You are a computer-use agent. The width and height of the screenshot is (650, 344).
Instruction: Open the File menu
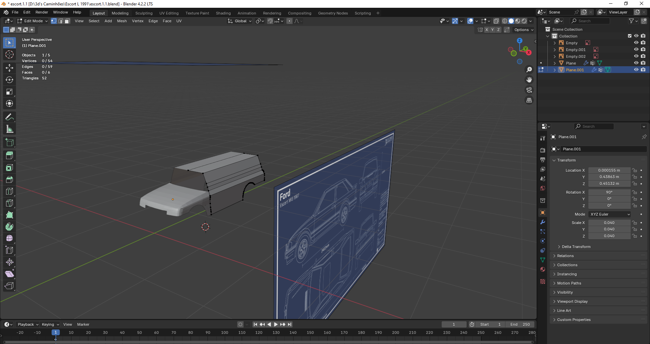[15, 12]
